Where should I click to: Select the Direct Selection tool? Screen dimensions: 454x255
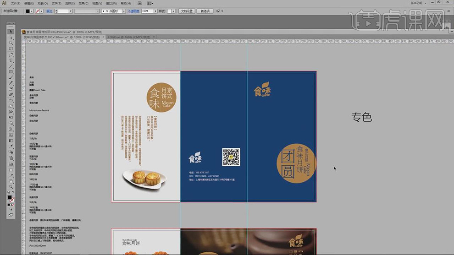(x=11, y=37)
